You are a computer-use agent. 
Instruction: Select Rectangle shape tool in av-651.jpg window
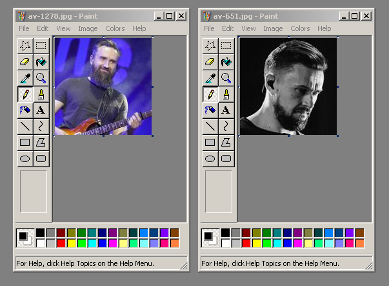point(210,143)
